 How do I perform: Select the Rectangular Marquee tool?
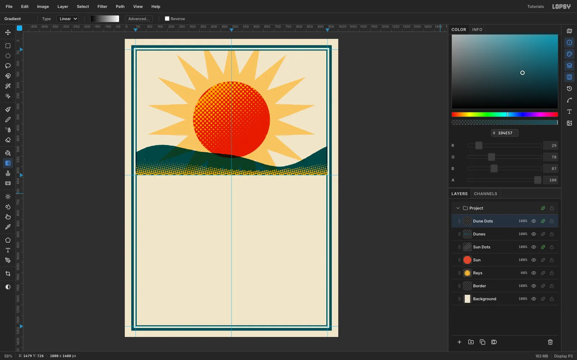(8, 46)
